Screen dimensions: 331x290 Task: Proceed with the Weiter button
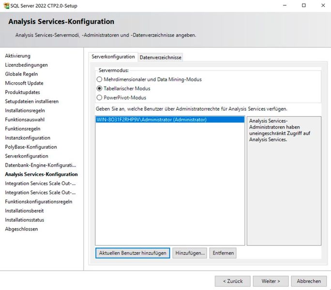point(271,281)
